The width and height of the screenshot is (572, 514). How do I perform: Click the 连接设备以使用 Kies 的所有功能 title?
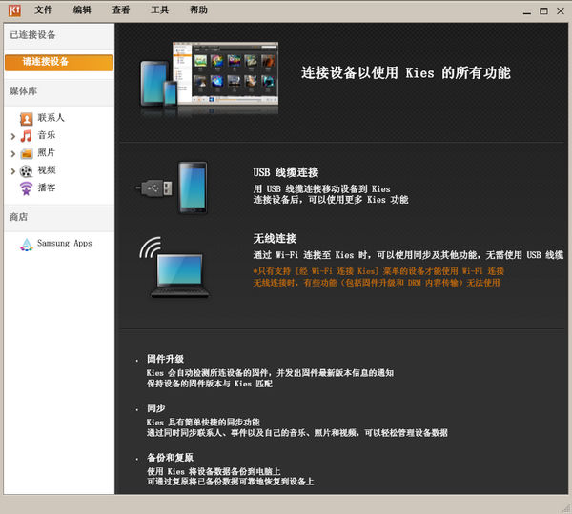point(406,73)
